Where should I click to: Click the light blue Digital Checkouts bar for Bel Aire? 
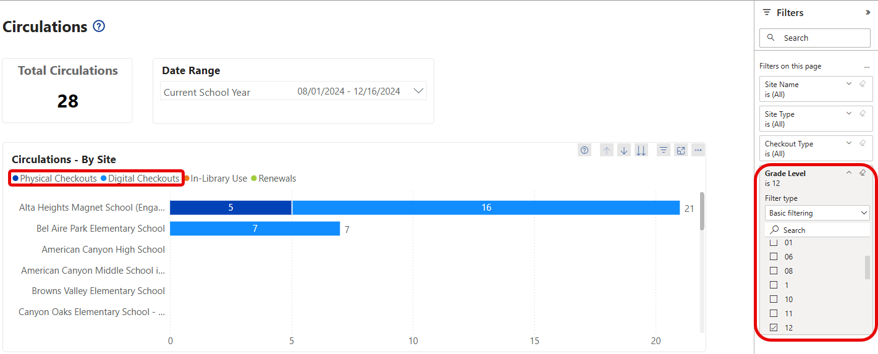[x=255, y=229]
